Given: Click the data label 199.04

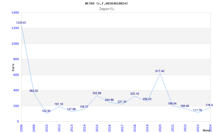Looking at the screenshot, I should 172,103.
